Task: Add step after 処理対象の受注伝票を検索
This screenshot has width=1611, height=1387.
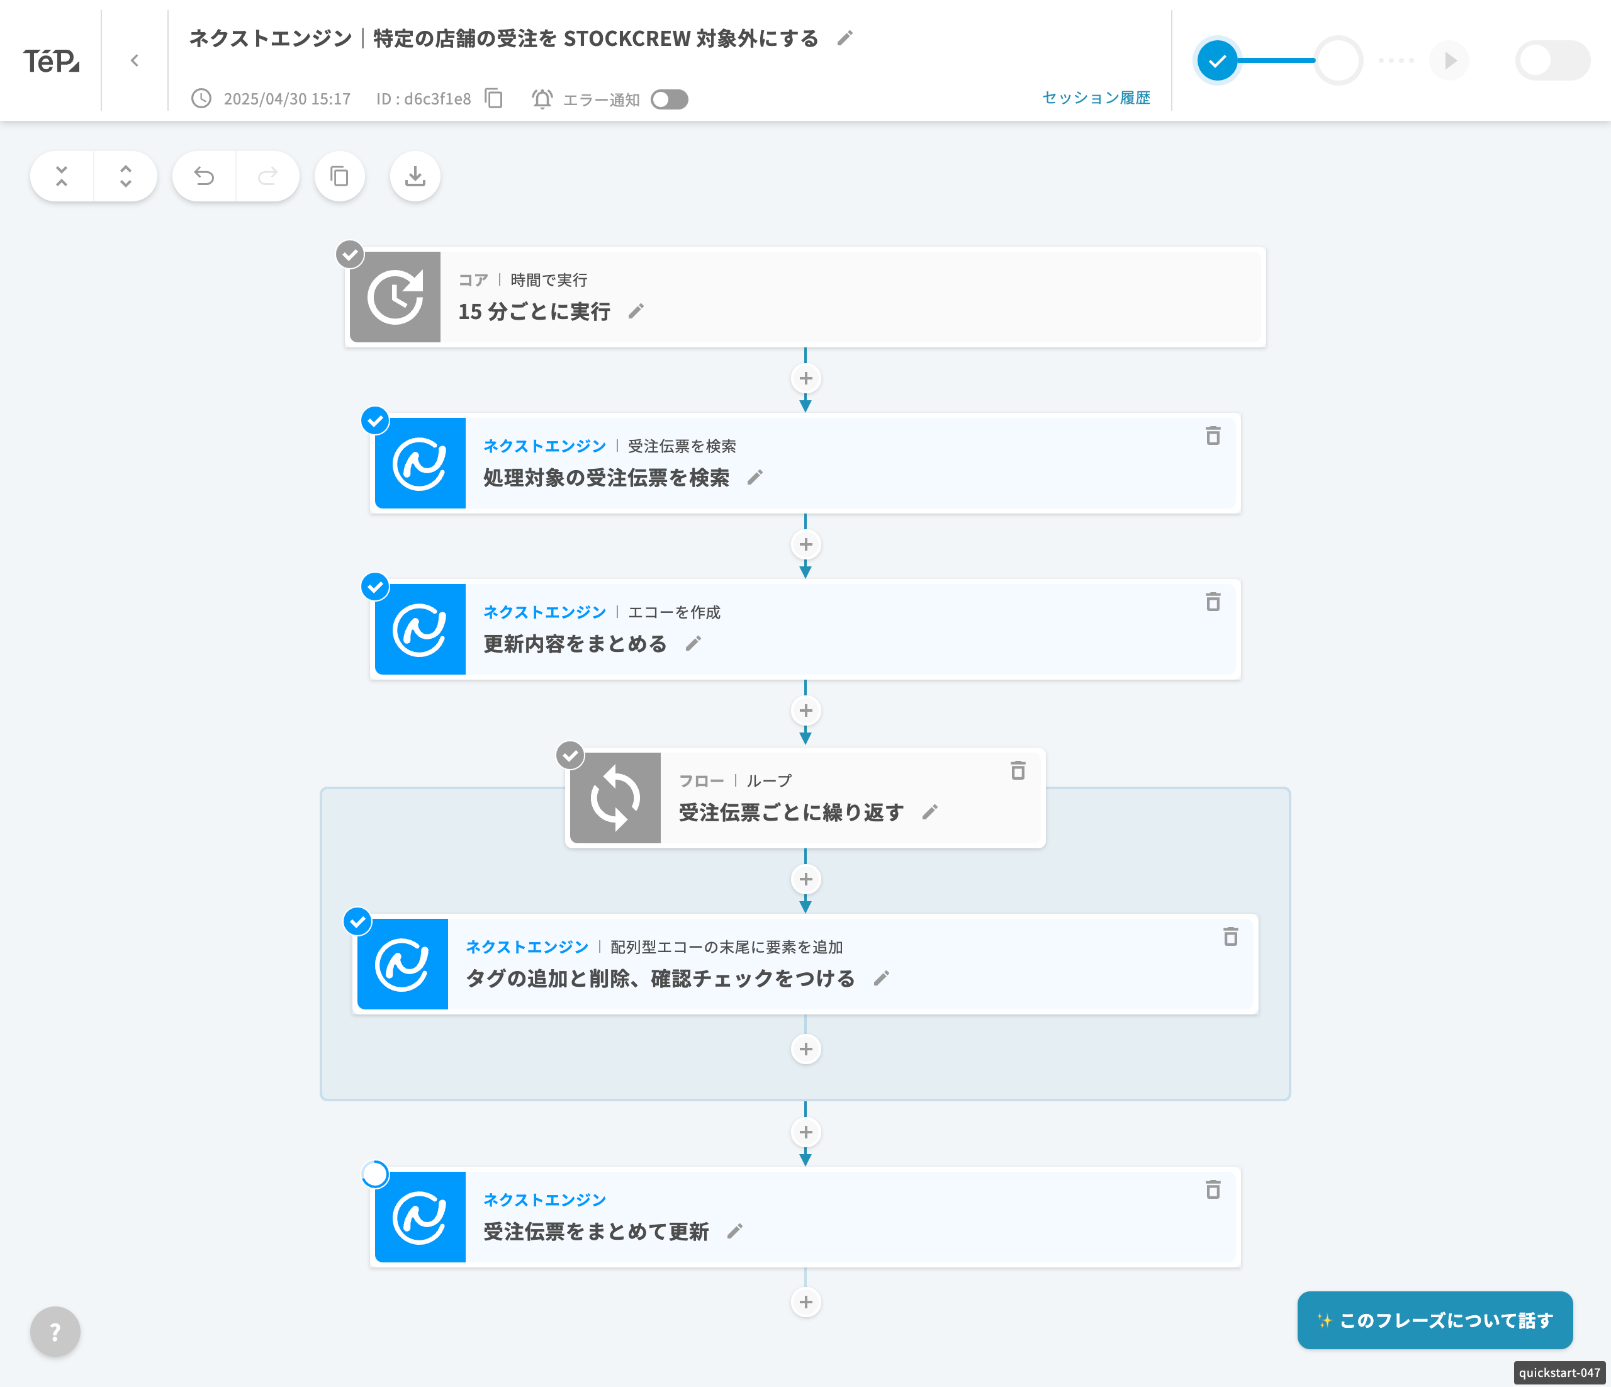Action: [805, 544]
